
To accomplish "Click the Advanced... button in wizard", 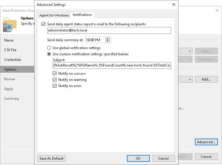I will tap(206, 142).
